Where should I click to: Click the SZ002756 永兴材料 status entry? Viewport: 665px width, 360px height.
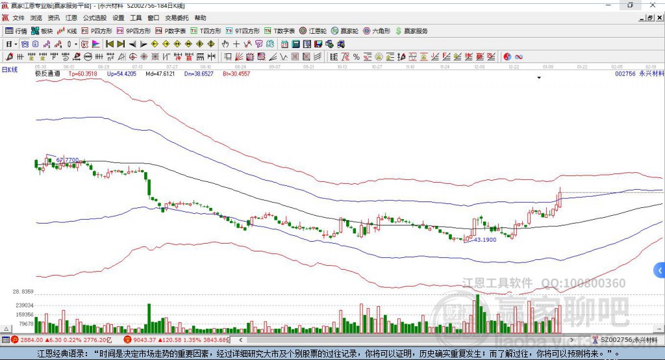click(625, 340)
